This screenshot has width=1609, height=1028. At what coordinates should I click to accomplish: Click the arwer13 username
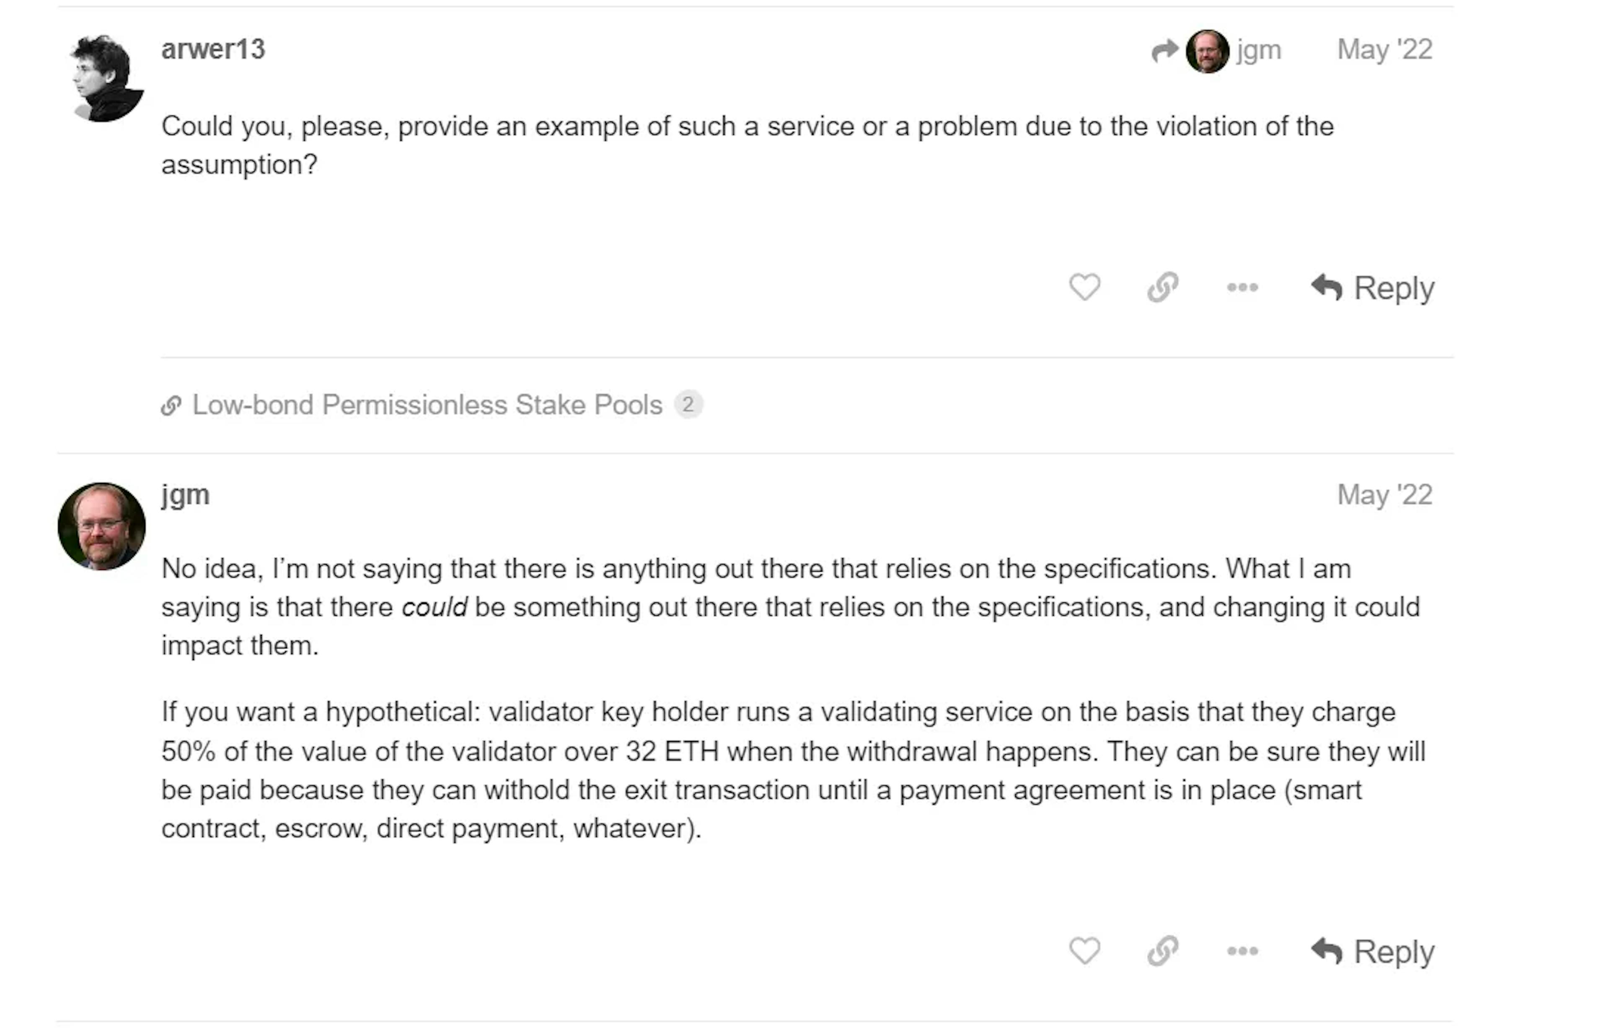pyautogui.click(x=213, y=49)
